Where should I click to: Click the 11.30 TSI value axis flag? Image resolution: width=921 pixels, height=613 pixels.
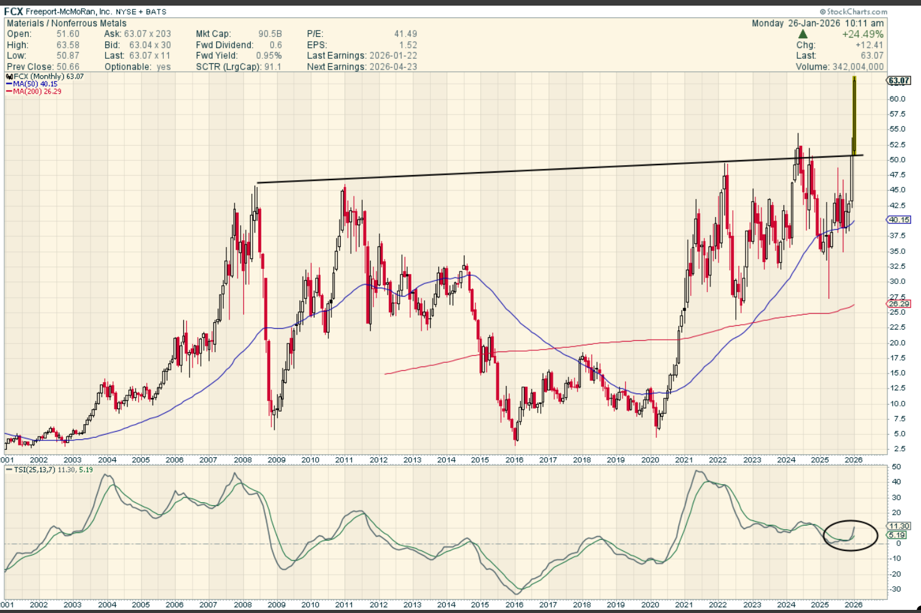coord(898,526)
